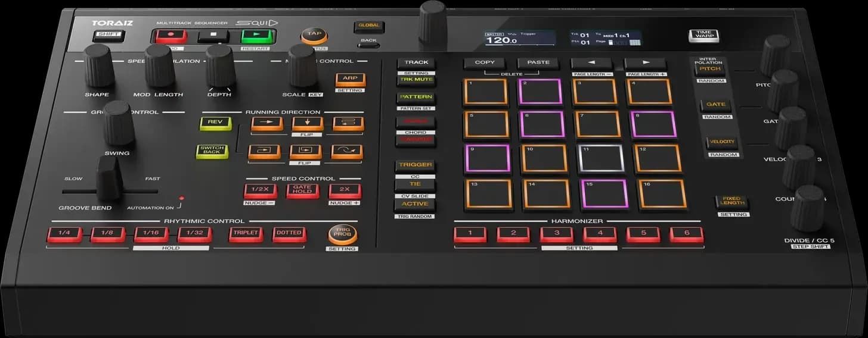This screenshot has height=338, width=868.
Task: Click the 1/2X speed button
Action: click(x=259, y=190)
